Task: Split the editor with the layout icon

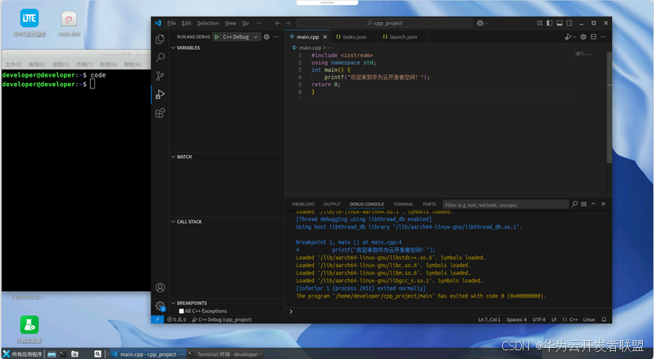Action: [594, 36]
